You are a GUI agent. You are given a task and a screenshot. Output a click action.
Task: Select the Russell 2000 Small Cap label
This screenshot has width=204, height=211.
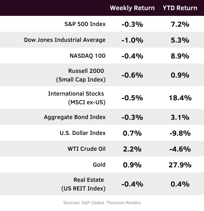tap(81, 75)
